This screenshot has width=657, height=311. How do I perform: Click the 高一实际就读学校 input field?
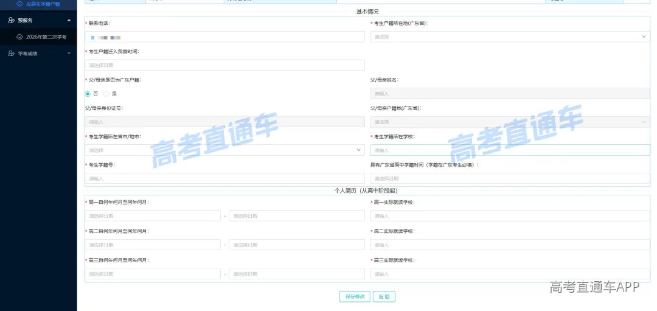[x=510, y=216]
